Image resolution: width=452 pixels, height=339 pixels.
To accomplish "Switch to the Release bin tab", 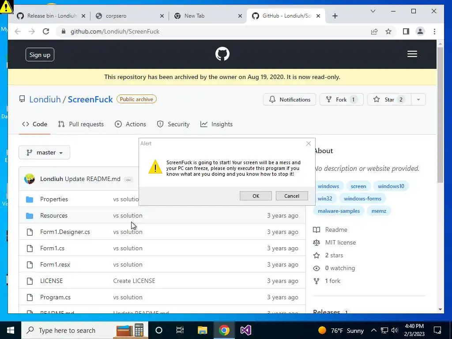I will click(52, 16).
